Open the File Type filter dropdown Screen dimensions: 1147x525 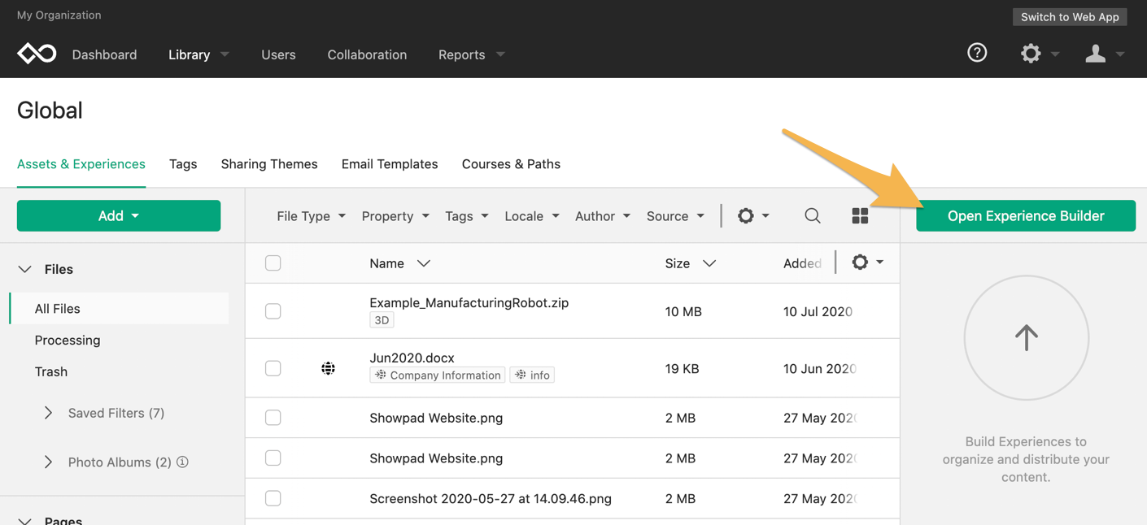tap(311, 216)
